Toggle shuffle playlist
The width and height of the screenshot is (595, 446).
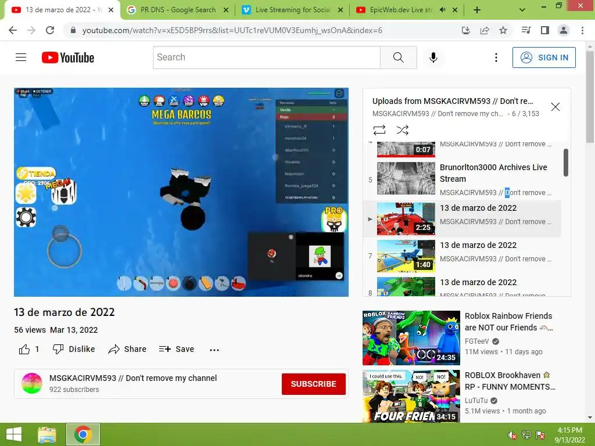(403, 130)
